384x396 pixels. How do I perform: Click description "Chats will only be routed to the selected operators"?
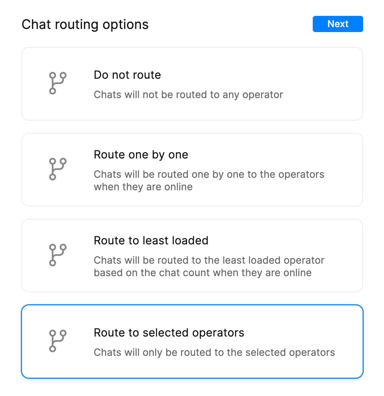click(214, 352)
